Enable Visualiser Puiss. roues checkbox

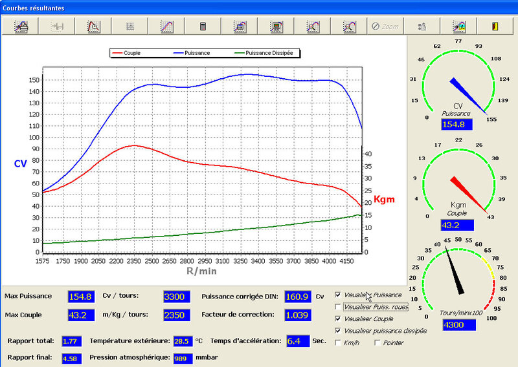pyautogui.click(x=338, y=307)
